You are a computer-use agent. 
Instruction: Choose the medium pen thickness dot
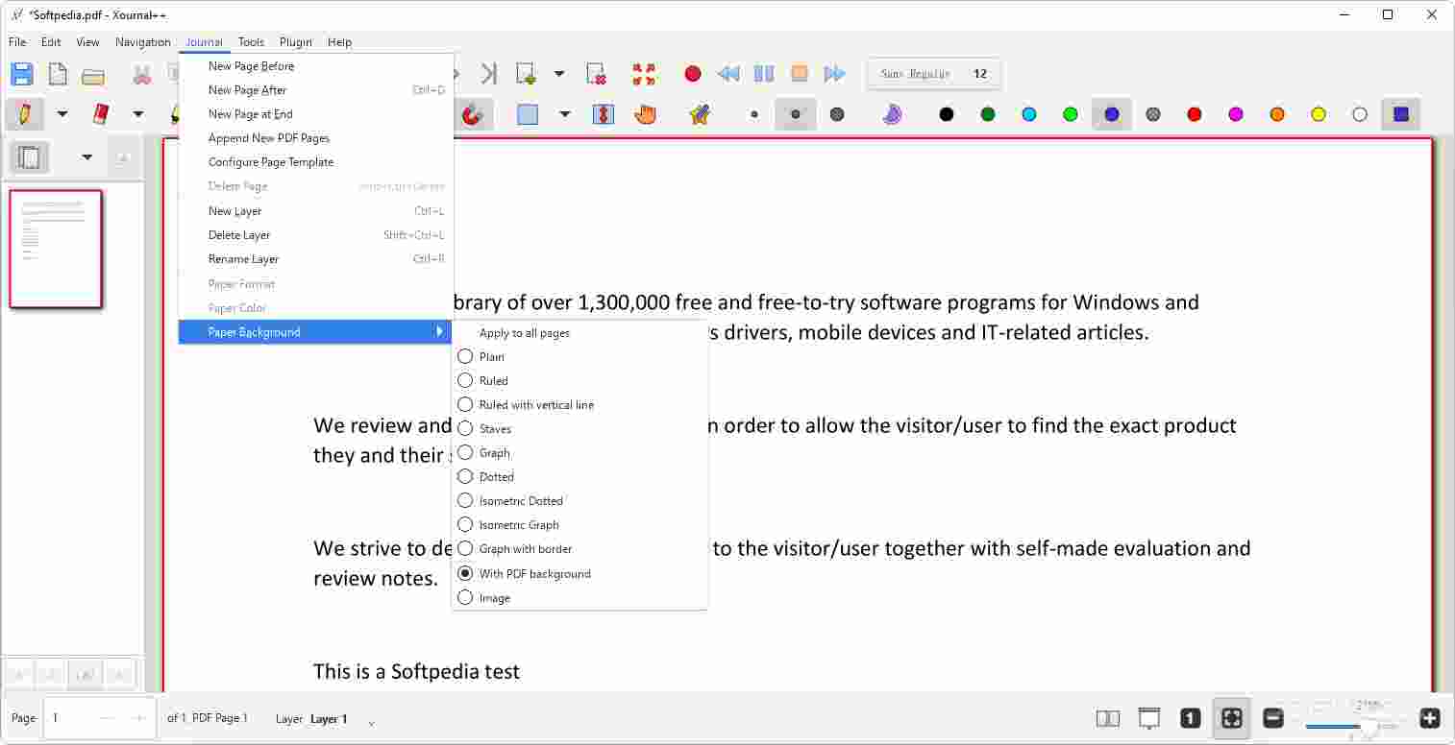point(796,114)
